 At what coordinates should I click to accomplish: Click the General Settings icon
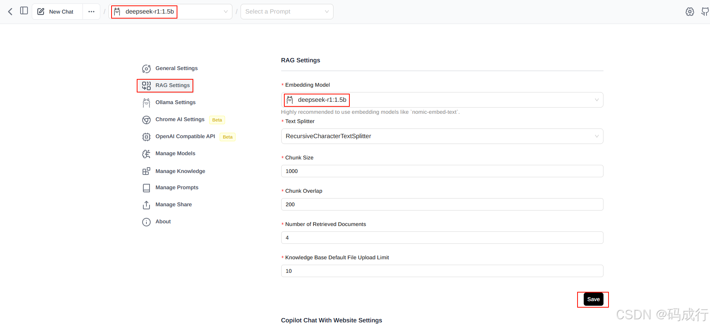(146, 69)
